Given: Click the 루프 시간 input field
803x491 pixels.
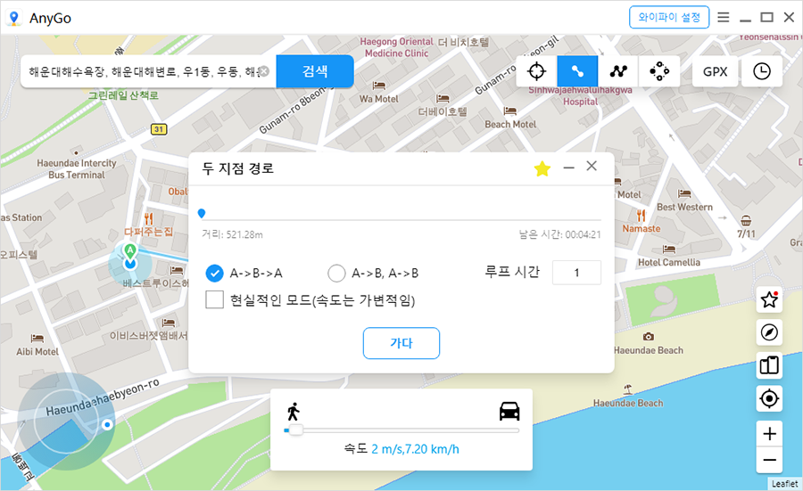Looking at the screenshot, I should pyautogui.click(x=576, y=273).
